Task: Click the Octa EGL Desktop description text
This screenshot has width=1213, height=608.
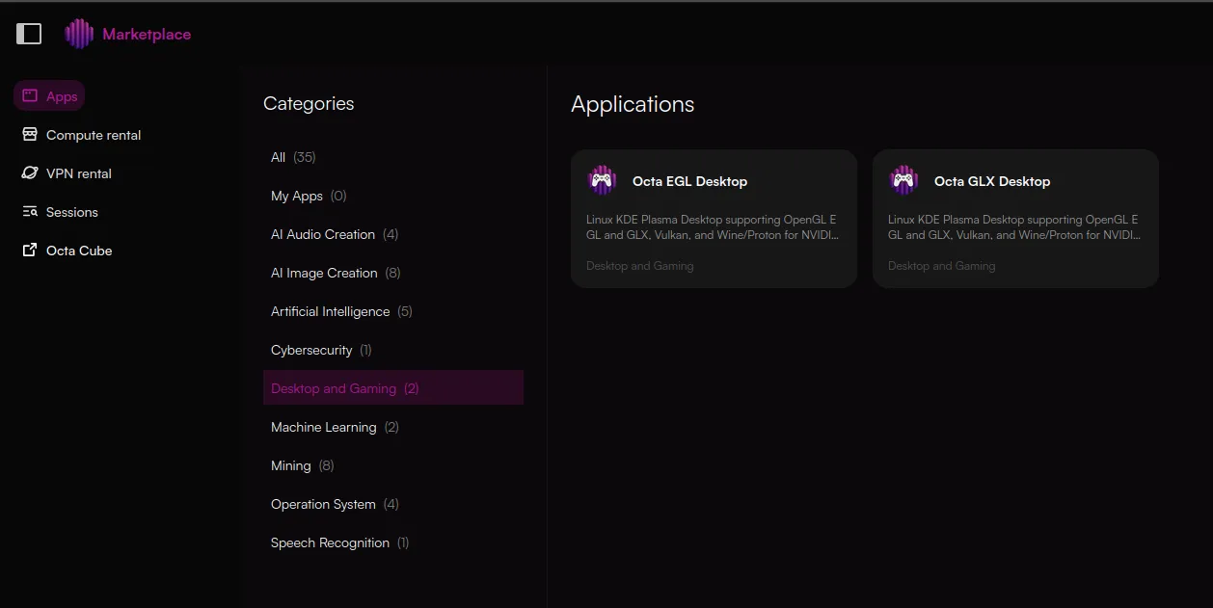Action: (x=713, y=227)
